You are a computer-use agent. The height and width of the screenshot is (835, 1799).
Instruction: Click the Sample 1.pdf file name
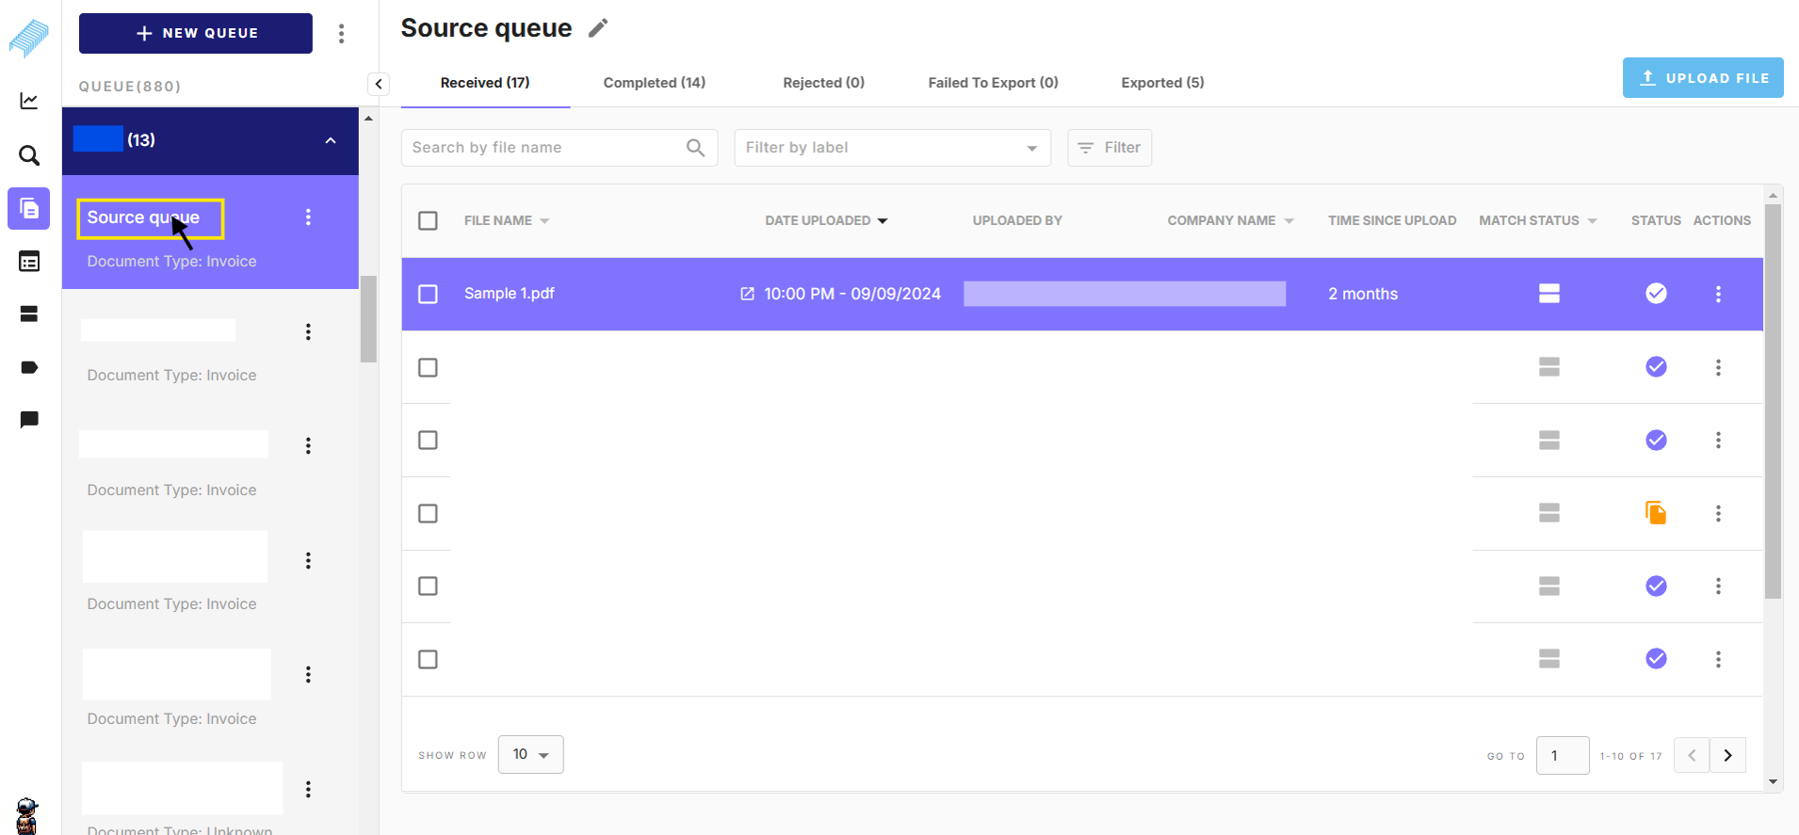point(509,294)
